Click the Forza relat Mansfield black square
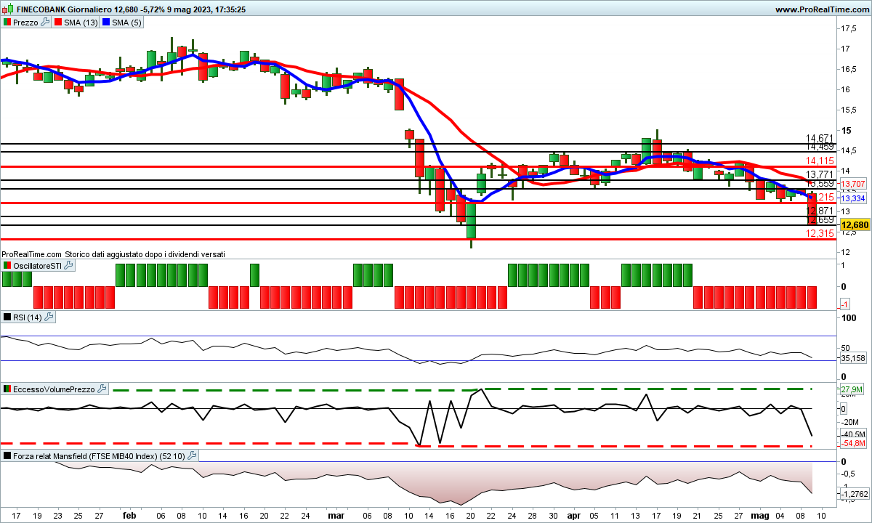The height and width of the screenshot is (523, 872). (7, 456)
